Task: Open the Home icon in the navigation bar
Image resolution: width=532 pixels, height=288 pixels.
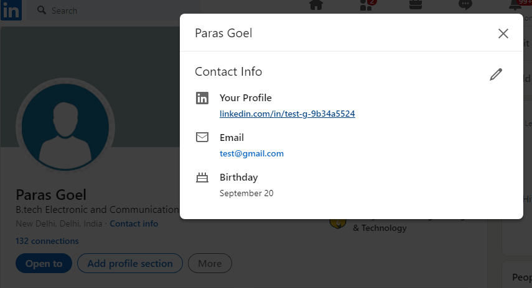Action: (x=316, y=5)
